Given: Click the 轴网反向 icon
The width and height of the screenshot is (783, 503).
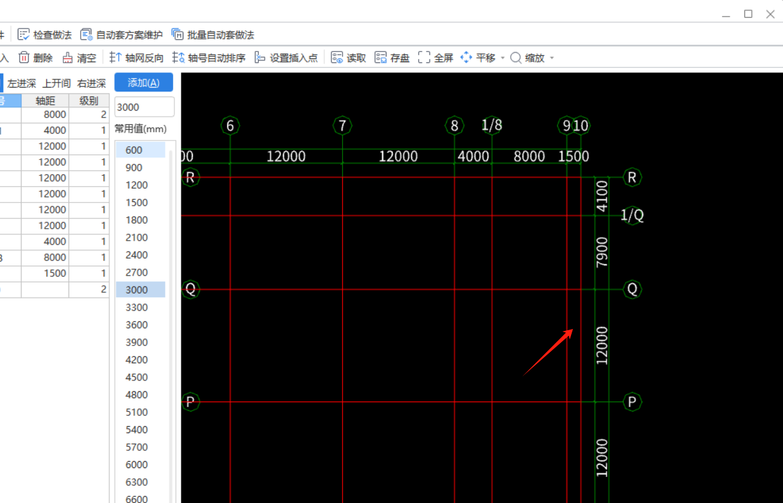Looking at the screenshot, I should click(115, 58).
